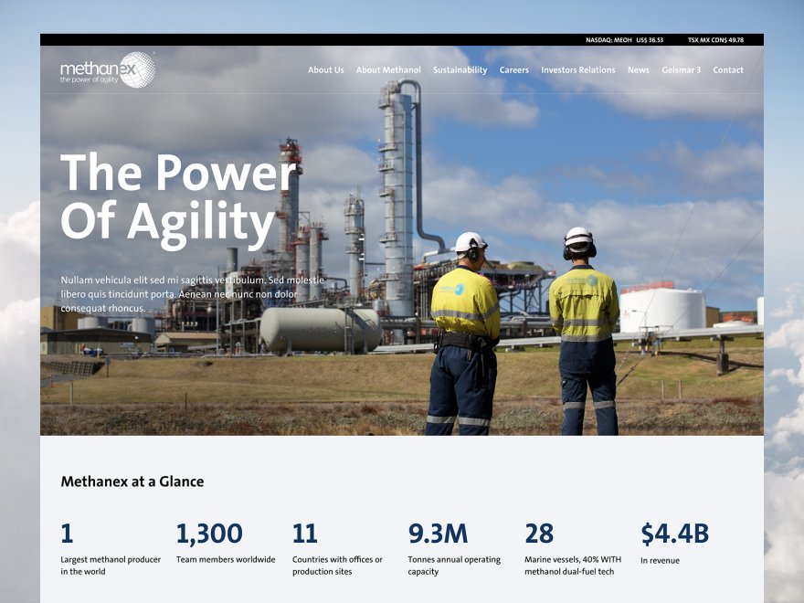Visit the Careers page
The width and height of the screenshot is (804, 603).
(513, 69)
